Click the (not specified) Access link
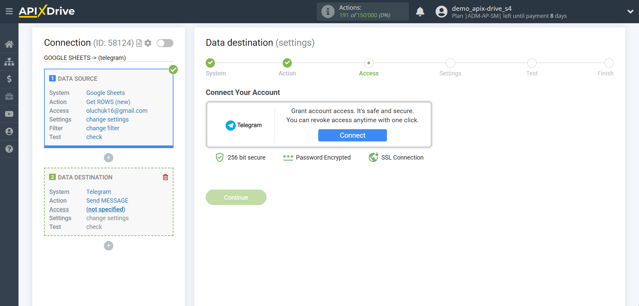639x306 pixels. point(106,209)
